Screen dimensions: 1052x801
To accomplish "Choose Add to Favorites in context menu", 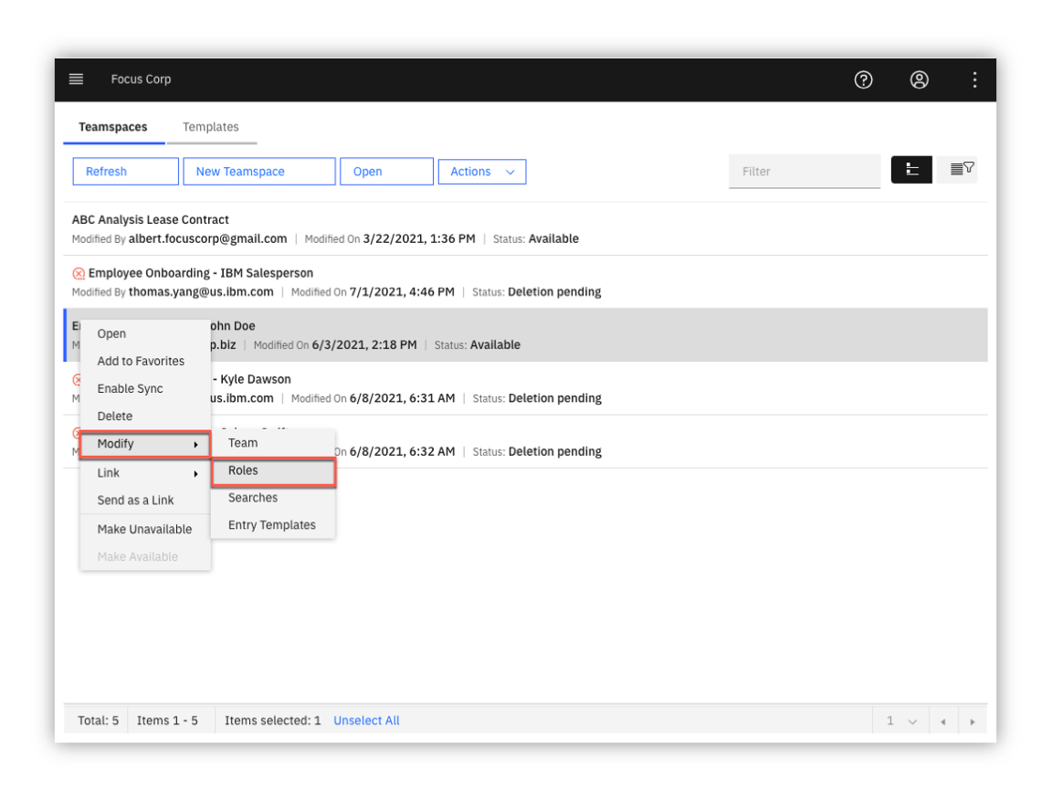I will 145,361.
